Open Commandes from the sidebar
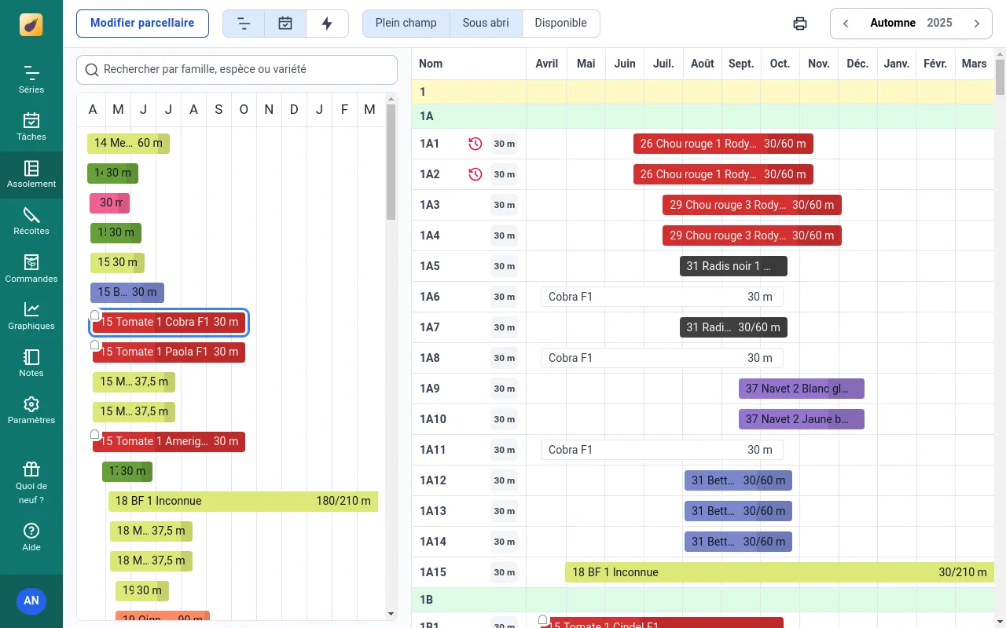 31,268
